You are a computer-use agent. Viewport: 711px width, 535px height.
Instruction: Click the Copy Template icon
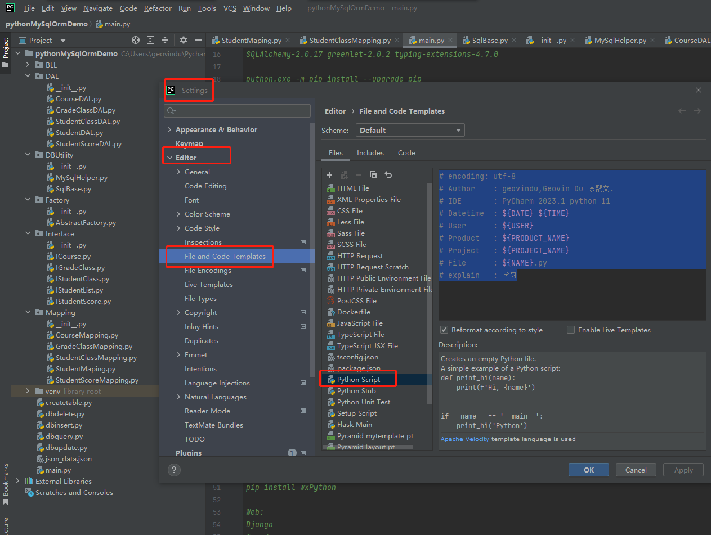[x=373, y=175]
